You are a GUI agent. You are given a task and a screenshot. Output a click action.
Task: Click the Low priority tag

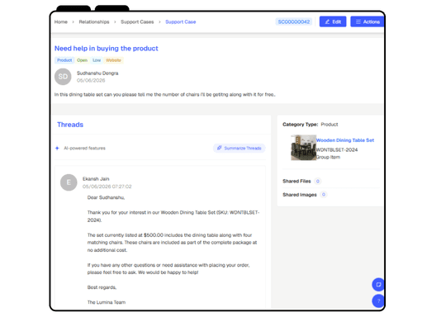click(x=97, y=60)
